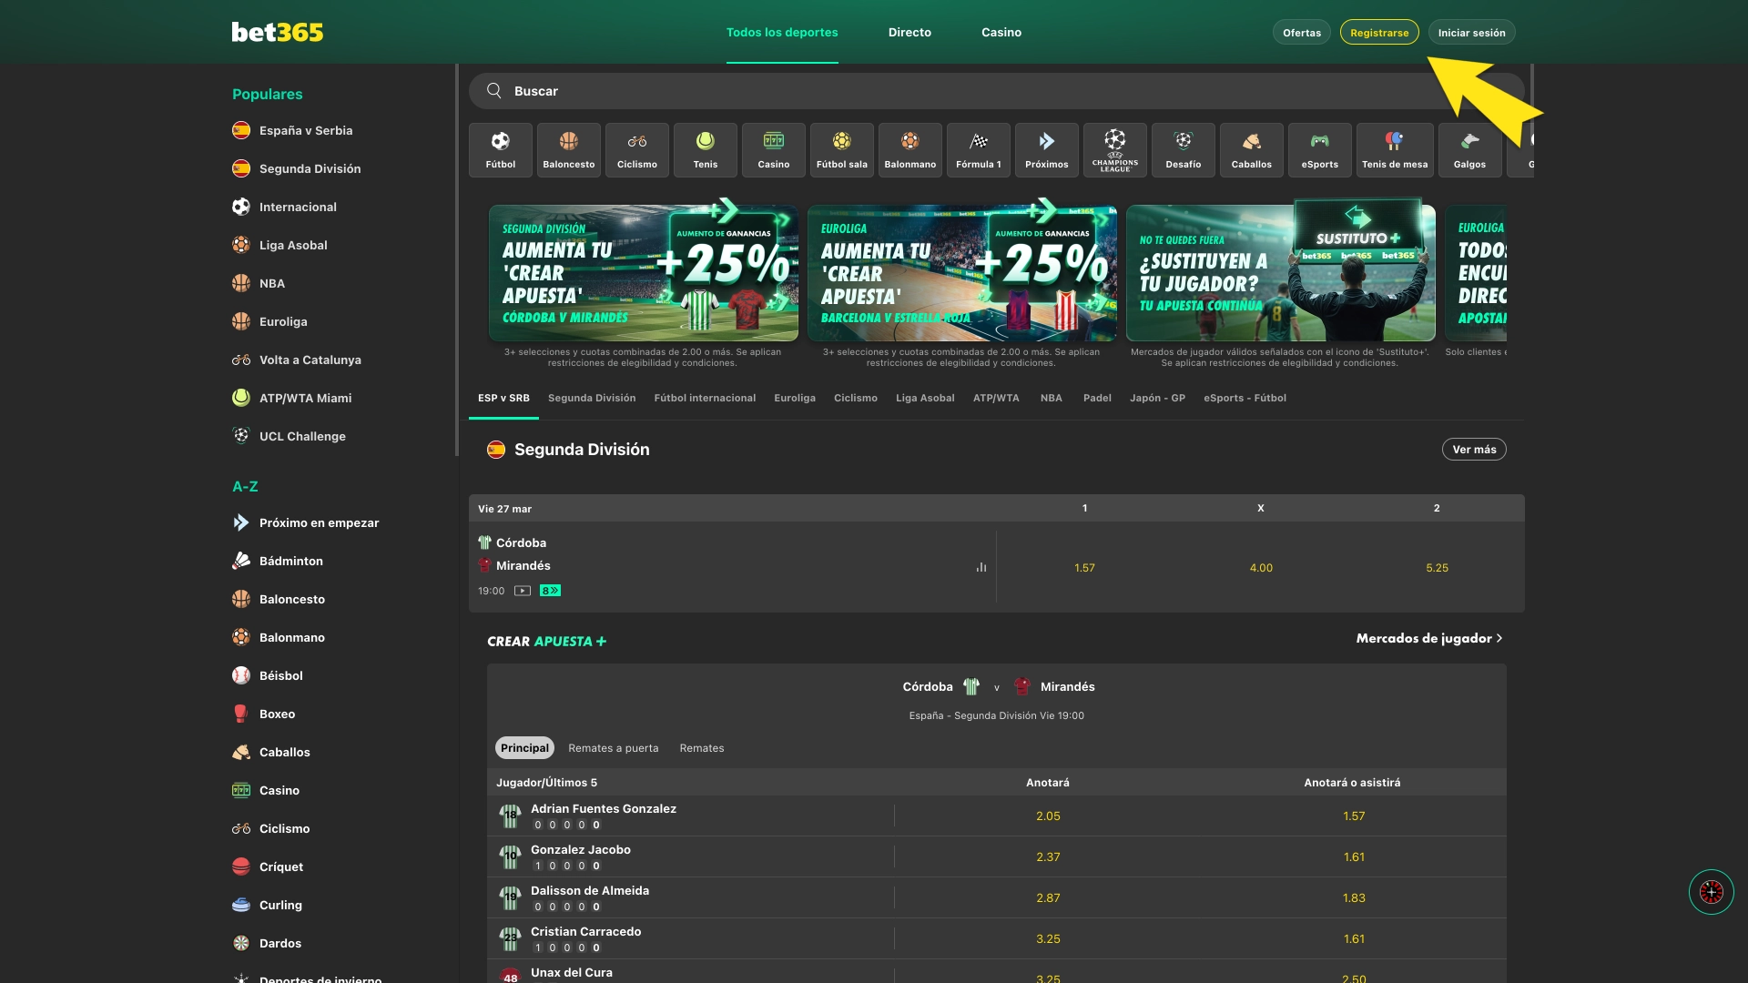Select the Fútbol internacional tab
The image size is (1748, 983).
pyautogui.click(x=705, y=398)
